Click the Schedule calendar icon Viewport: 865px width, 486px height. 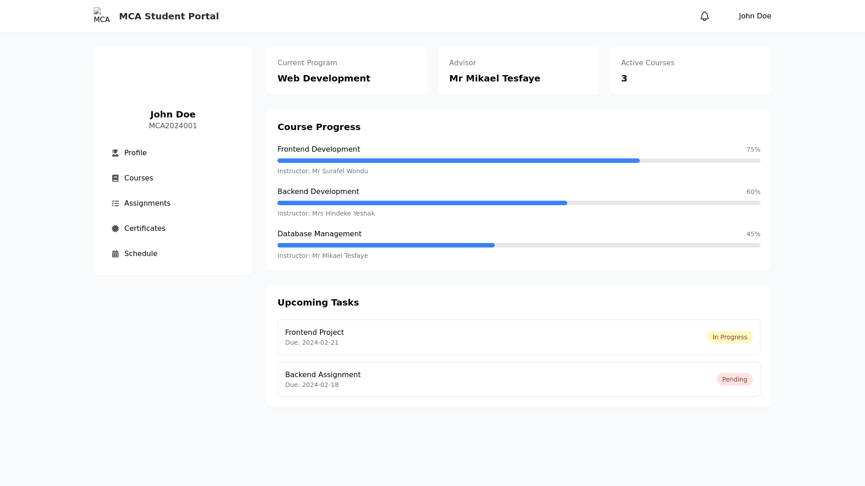(x=115, y=254)
